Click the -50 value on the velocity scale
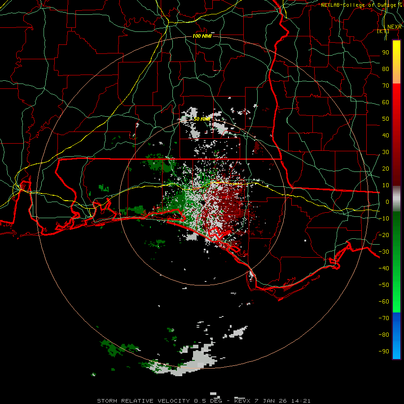 click(384, 285)
